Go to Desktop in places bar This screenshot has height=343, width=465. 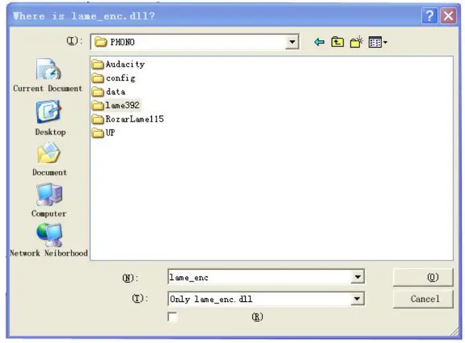click(50, 118)
